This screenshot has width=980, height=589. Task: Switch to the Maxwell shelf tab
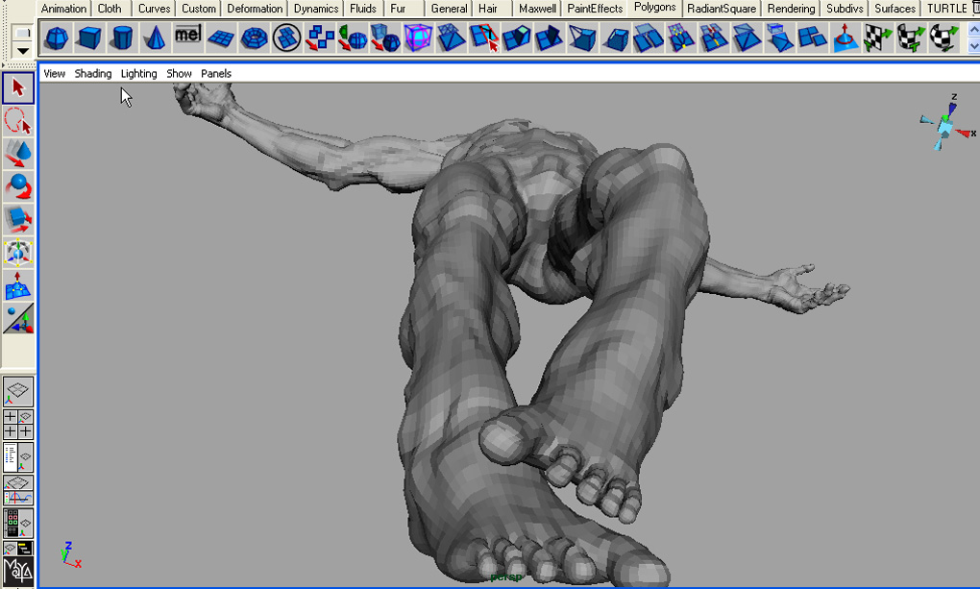click(x=537, y=8)
